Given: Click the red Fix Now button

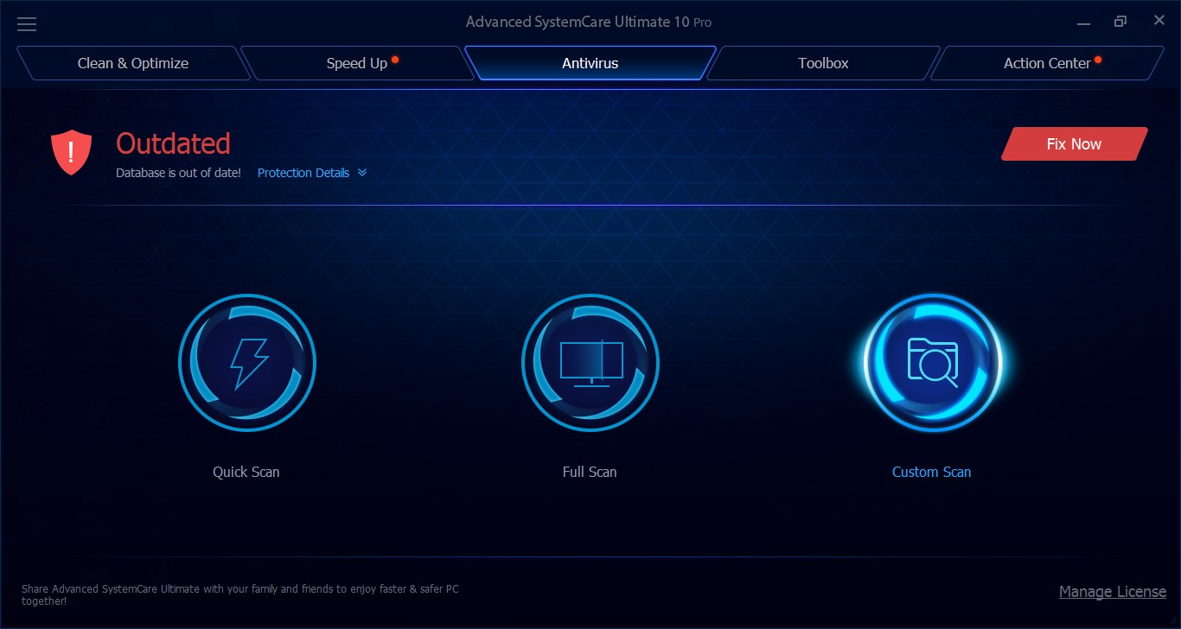Looking at the screenshot, I should click(x=1075, y=144).
